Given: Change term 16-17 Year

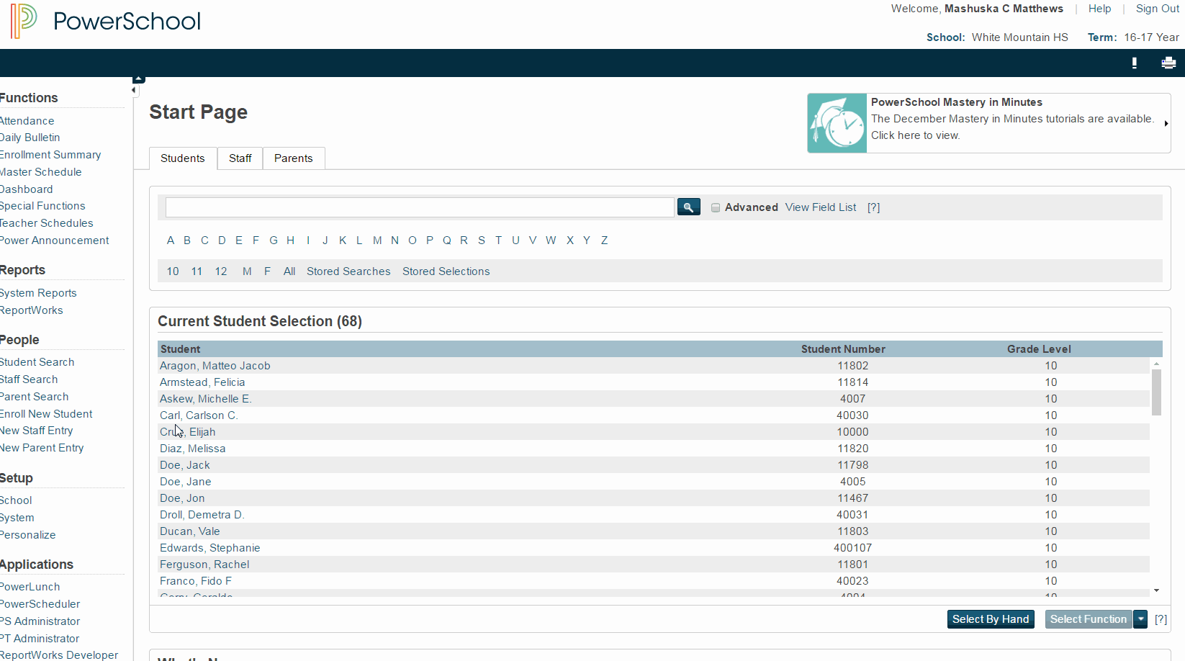Looking at the screenshot, I should coord(1152,37).
